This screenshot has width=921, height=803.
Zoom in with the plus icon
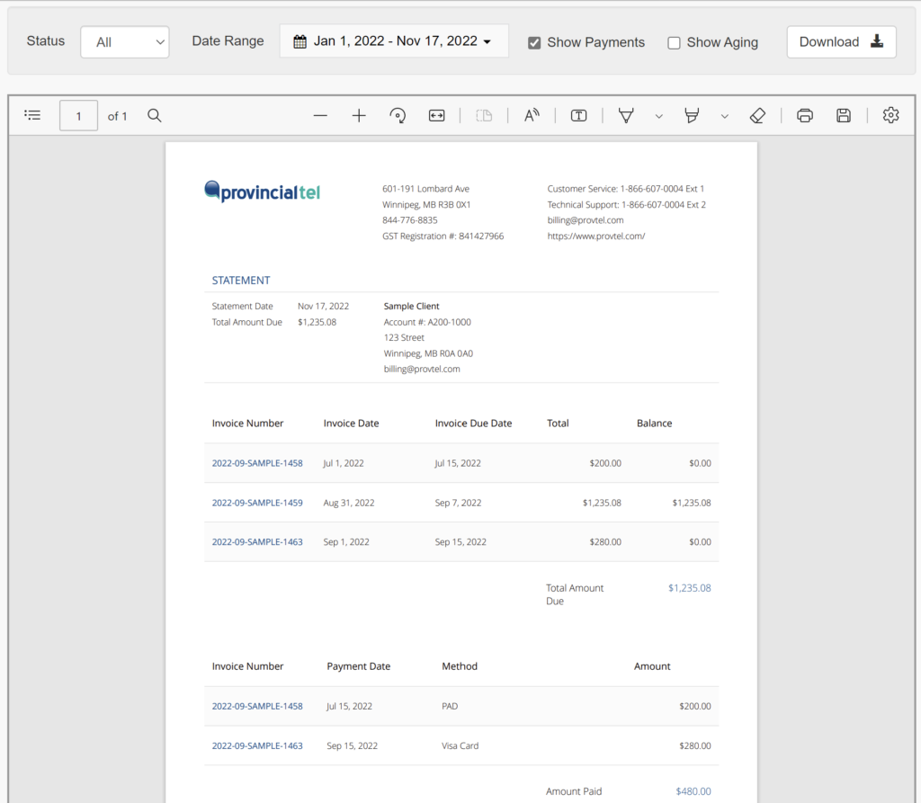(359, 116)
